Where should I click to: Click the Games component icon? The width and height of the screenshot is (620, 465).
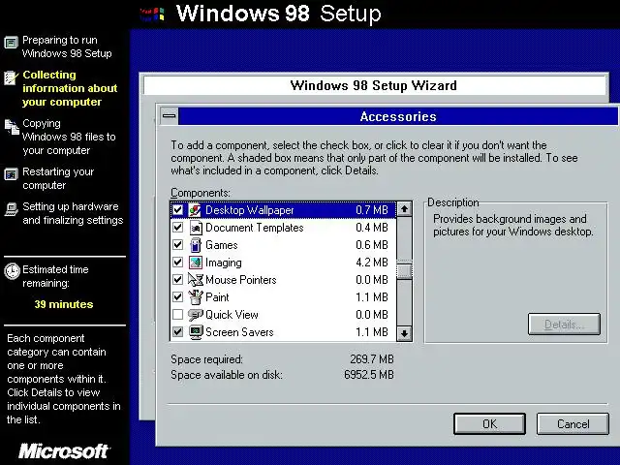196,245
